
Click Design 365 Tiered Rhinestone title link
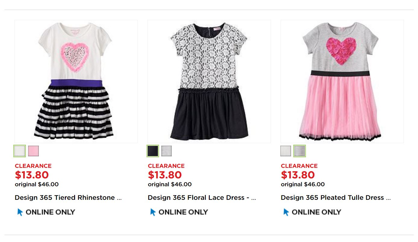[x=68, y=198]
